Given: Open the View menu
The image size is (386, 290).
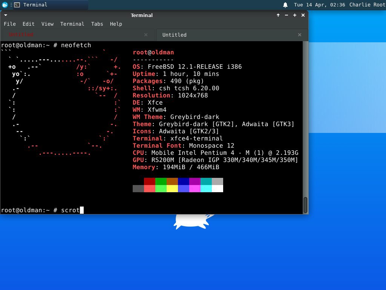Looking at the screenshot, I should click(x=47, y=24).
